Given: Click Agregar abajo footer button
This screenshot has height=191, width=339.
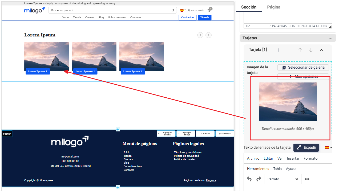Looking at the screenshot, I should pyautogui.click(x=185, y=134).
